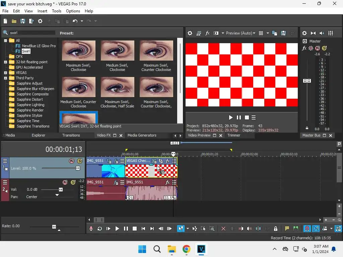The image size is (343, 257).
Task: Open Chrome from the taskbar
Action: point(186,249)
